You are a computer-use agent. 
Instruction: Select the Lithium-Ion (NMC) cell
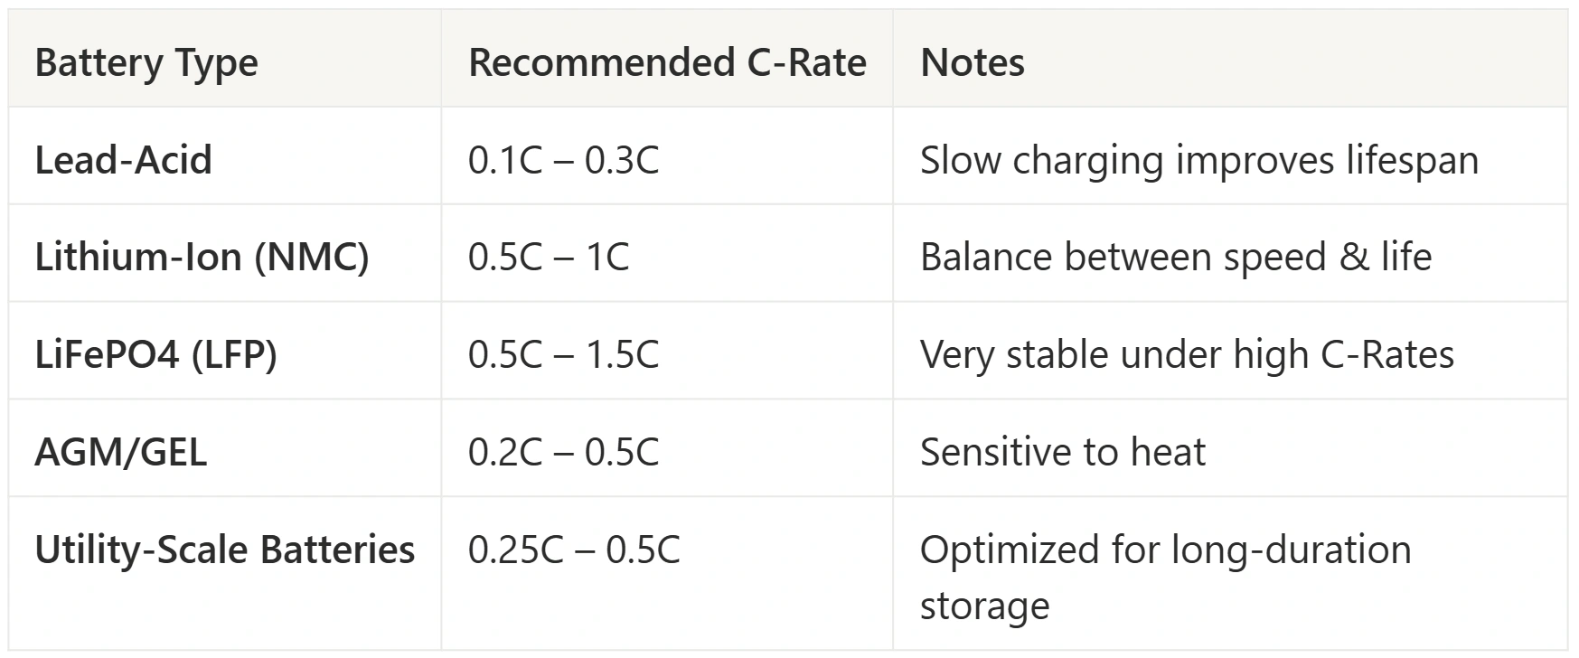[202, 257]
